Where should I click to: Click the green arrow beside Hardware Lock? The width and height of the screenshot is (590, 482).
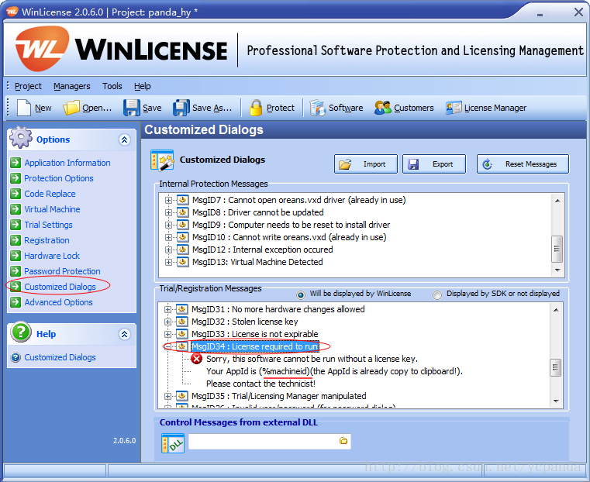pos(16,256)
